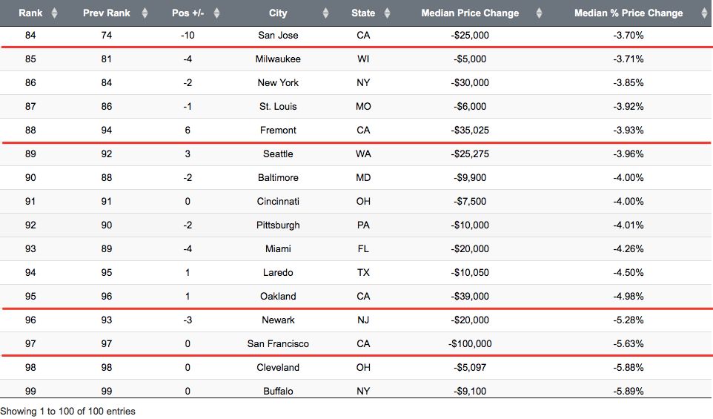713x419 pixels.
Task: Select the Seattle row entry
Action: [356, 154]
